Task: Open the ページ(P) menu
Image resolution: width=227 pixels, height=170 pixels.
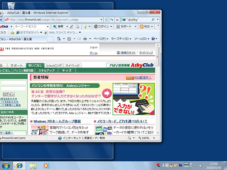Action: pyautogui.click(x=101, y=39)
